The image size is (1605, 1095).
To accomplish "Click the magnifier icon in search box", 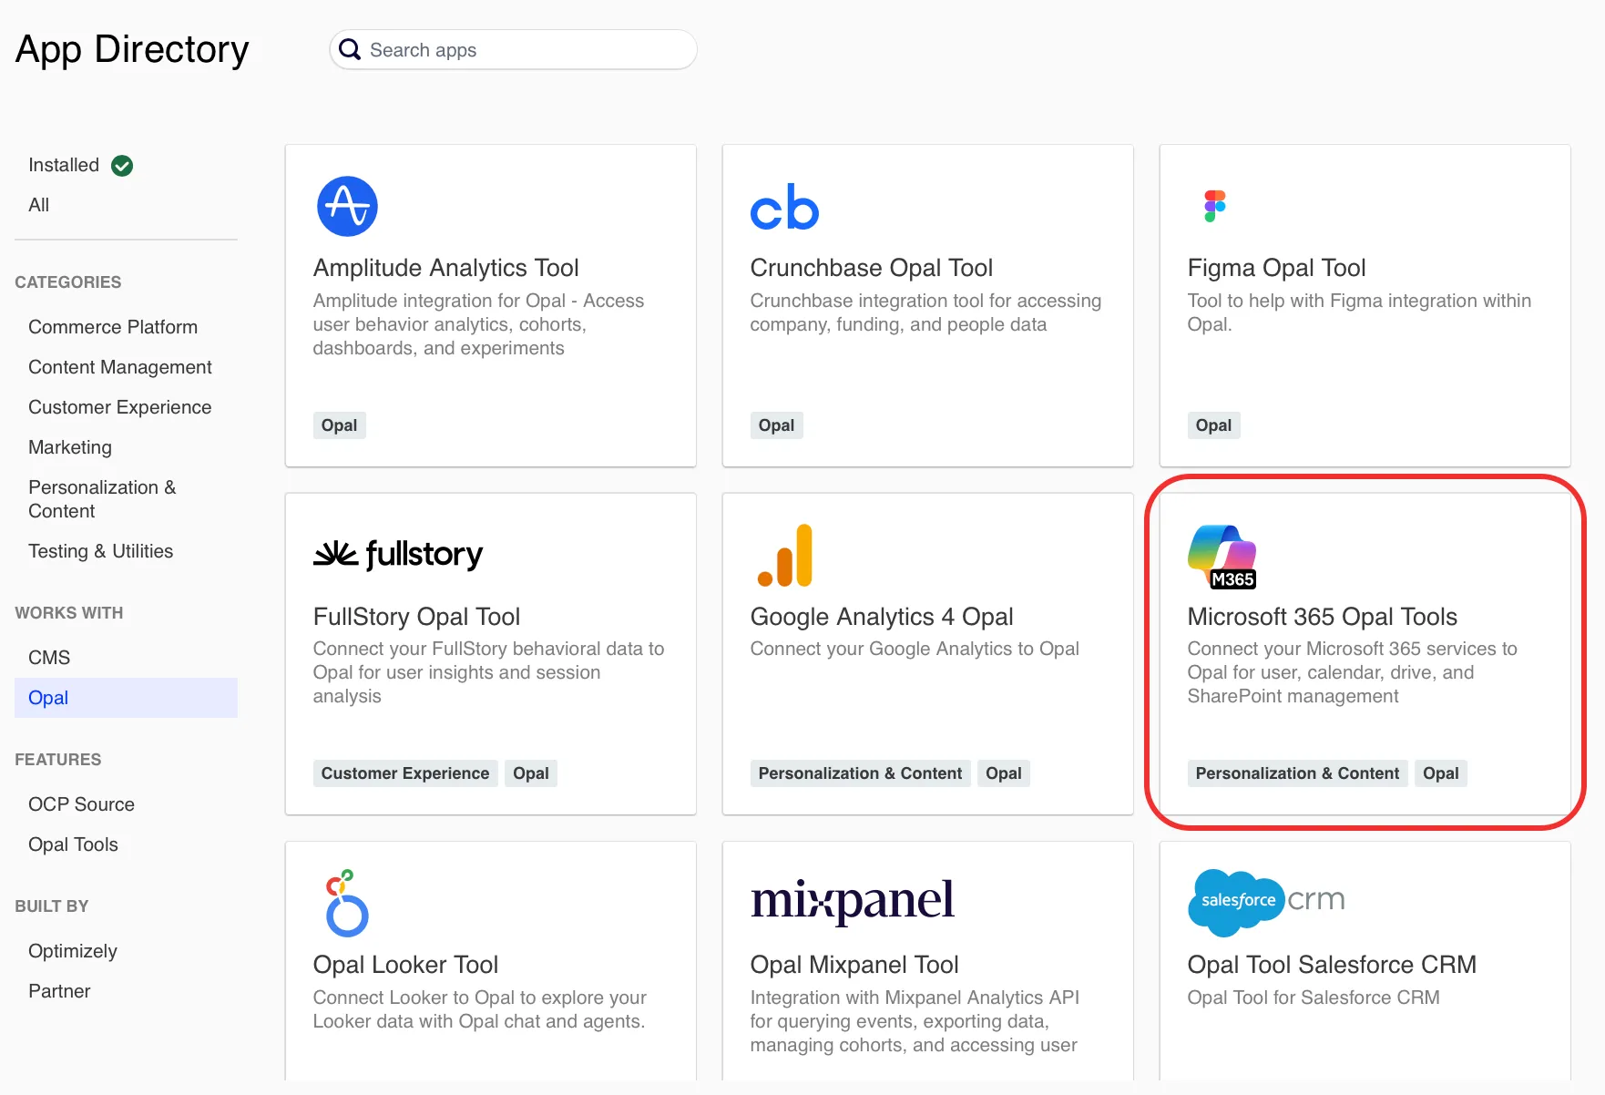I will pyautogui.click(x=350, y=49).
